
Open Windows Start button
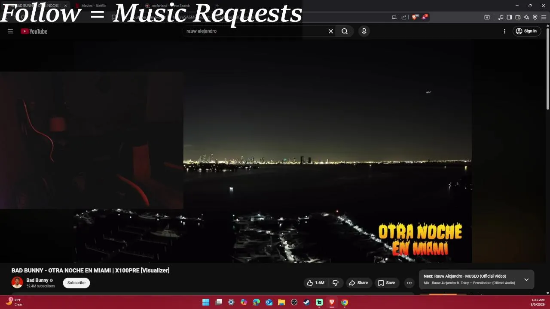click(206, 302)
